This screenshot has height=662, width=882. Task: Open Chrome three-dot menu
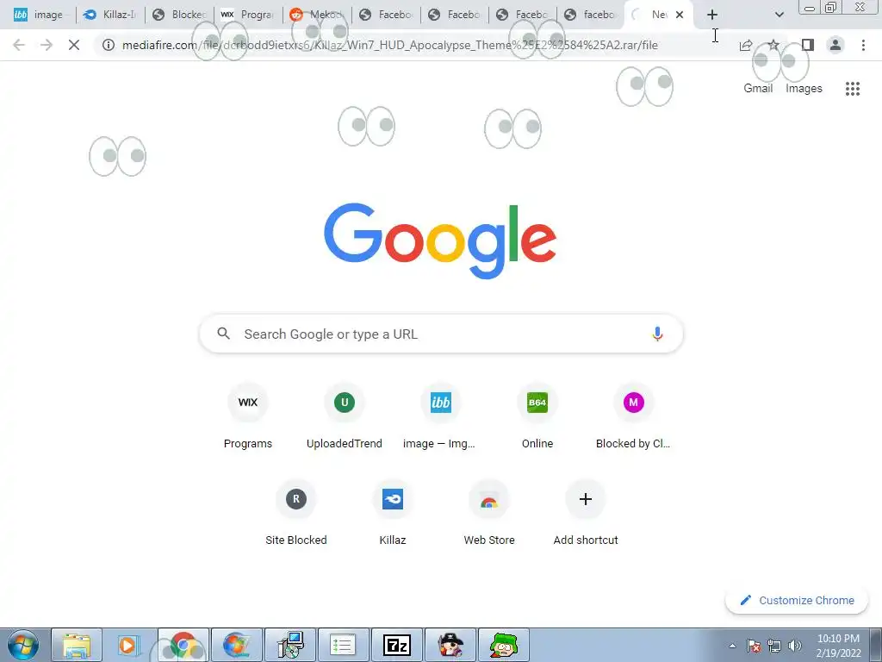[x=863, y=45]
